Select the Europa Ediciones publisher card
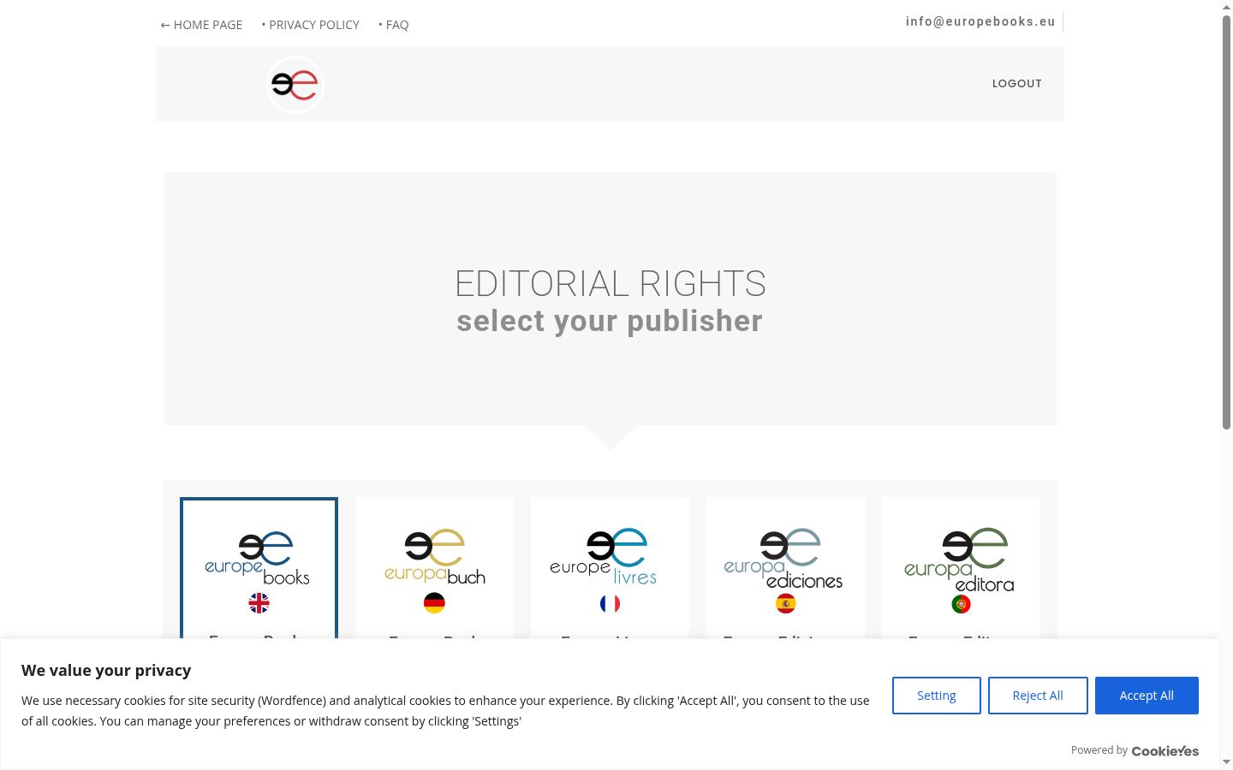This screenshot has height=770, width=1233. pos(785,568)
